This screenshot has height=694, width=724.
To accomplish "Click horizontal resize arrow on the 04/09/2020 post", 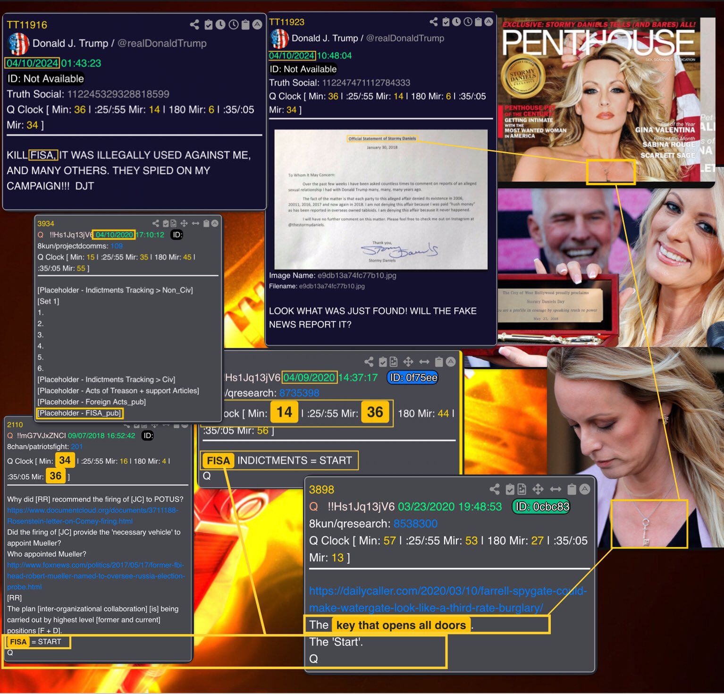I will 424,362.
